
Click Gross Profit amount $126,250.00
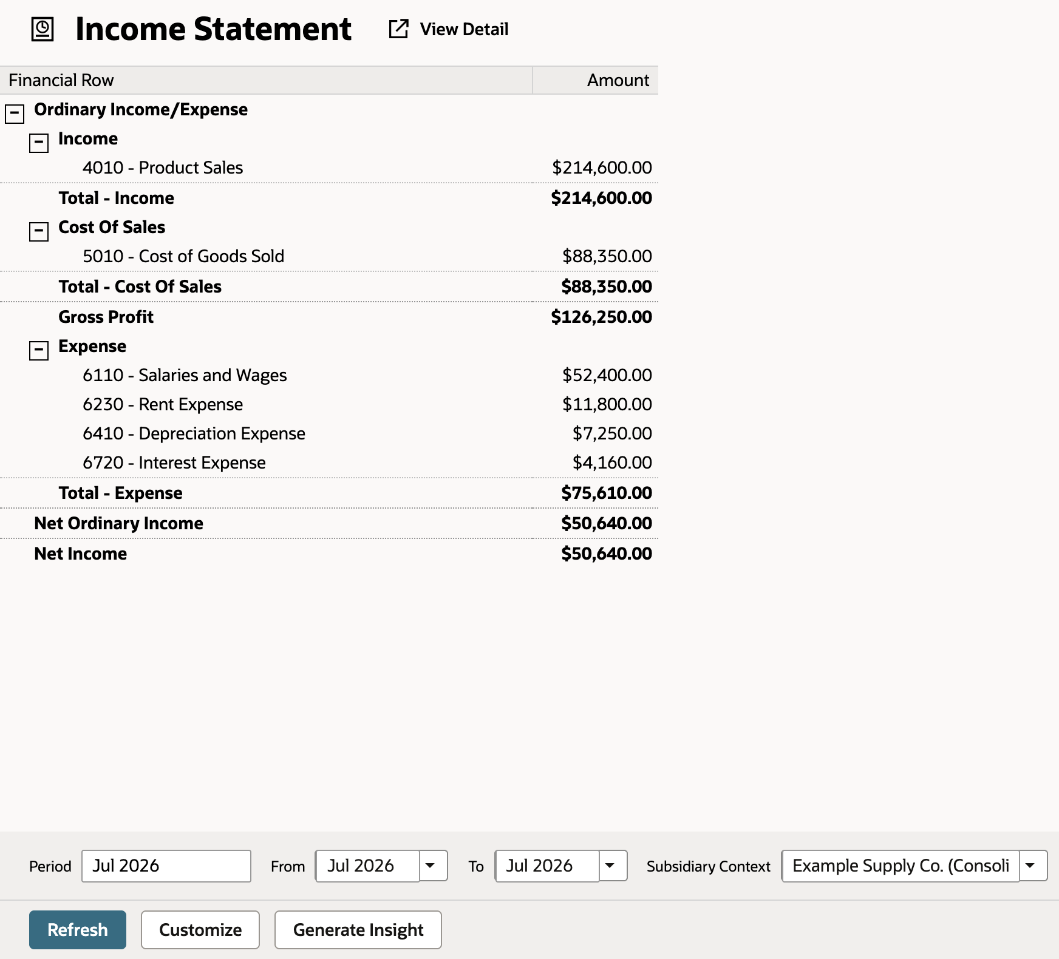602,317
